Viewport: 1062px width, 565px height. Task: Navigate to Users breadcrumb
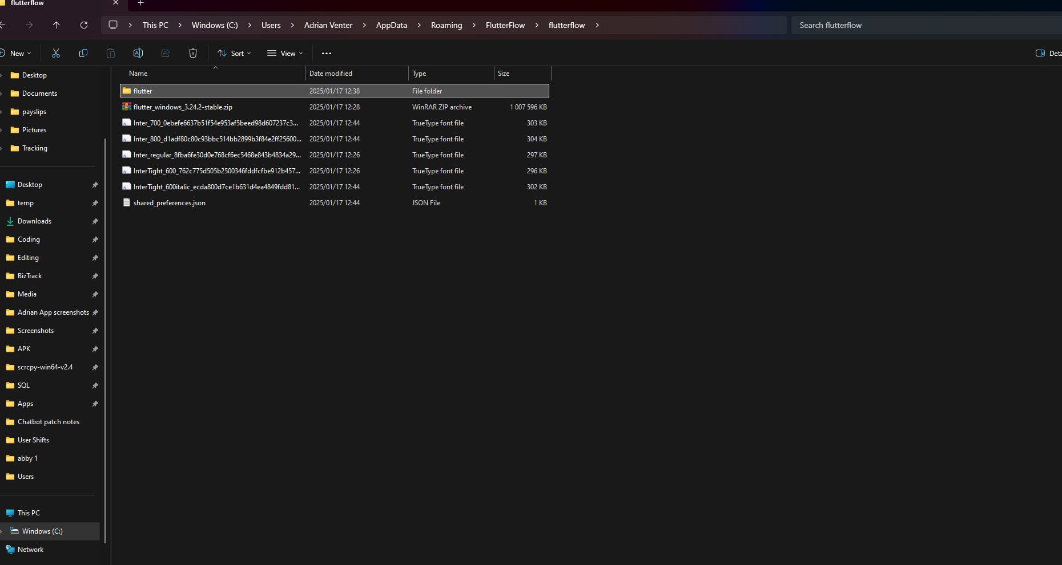(x=271, y=25)
